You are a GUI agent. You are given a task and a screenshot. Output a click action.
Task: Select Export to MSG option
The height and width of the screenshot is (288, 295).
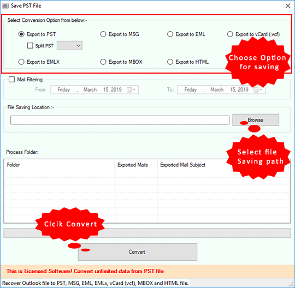(103, 34)
